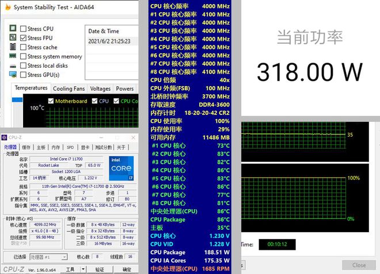Screen dimensions: 380x274
Task: Enable Stress system memory checkbox
Action: click(23, 56)
